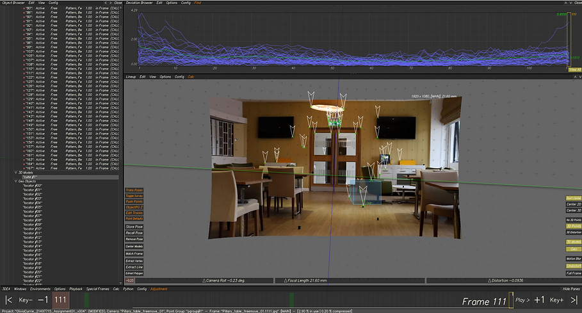Select "locator #10" in Geo Objects
The image size is (582, 313).
(33, 229)
